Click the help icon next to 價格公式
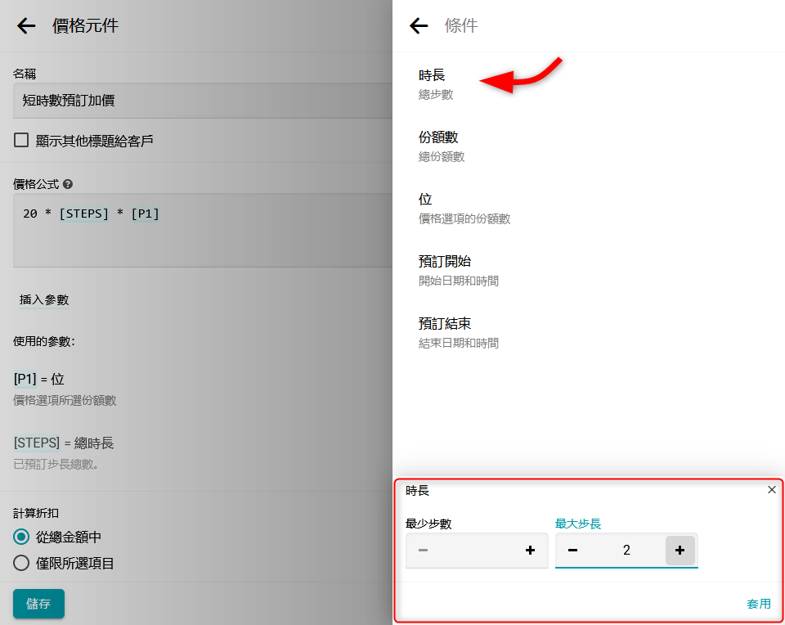Screen dimensions: 785x625 (x=68, y=185)
